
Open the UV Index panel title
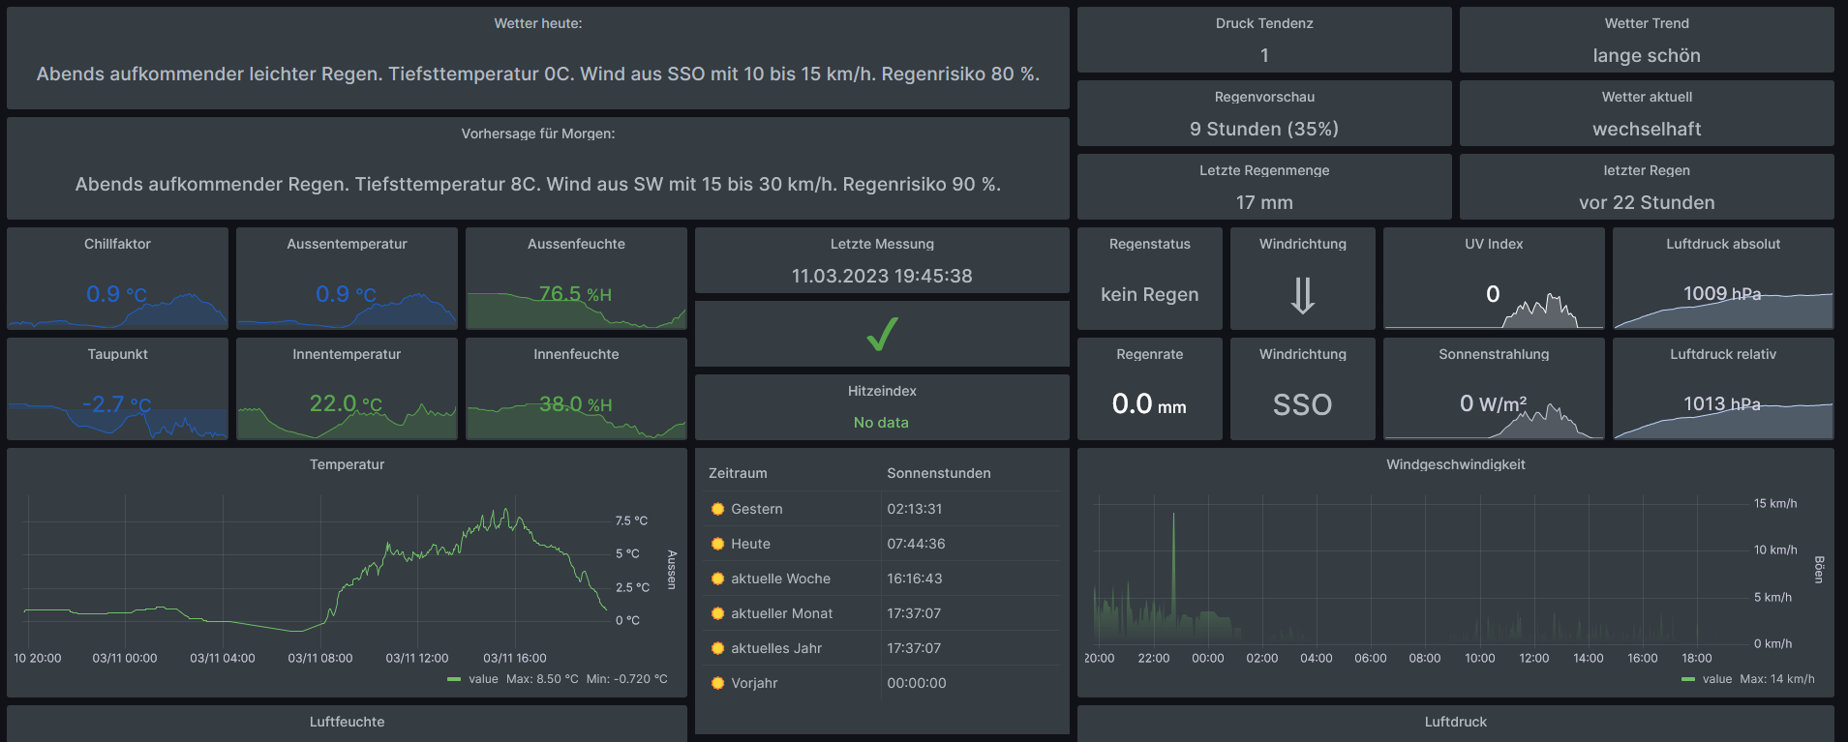coord(1494,244)
